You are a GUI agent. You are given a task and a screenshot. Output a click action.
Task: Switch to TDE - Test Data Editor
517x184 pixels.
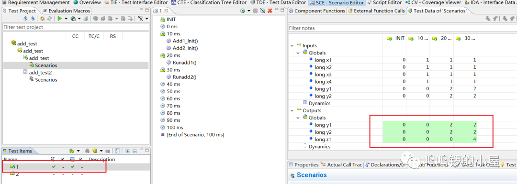tap(278, 3)
